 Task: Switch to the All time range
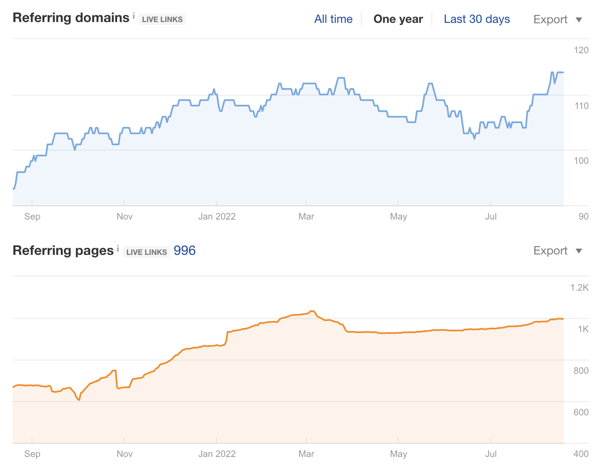coord(333,19)
